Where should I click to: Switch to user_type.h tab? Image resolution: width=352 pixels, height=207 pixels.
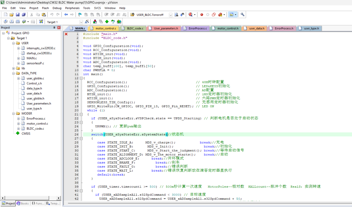coord(309,28)
